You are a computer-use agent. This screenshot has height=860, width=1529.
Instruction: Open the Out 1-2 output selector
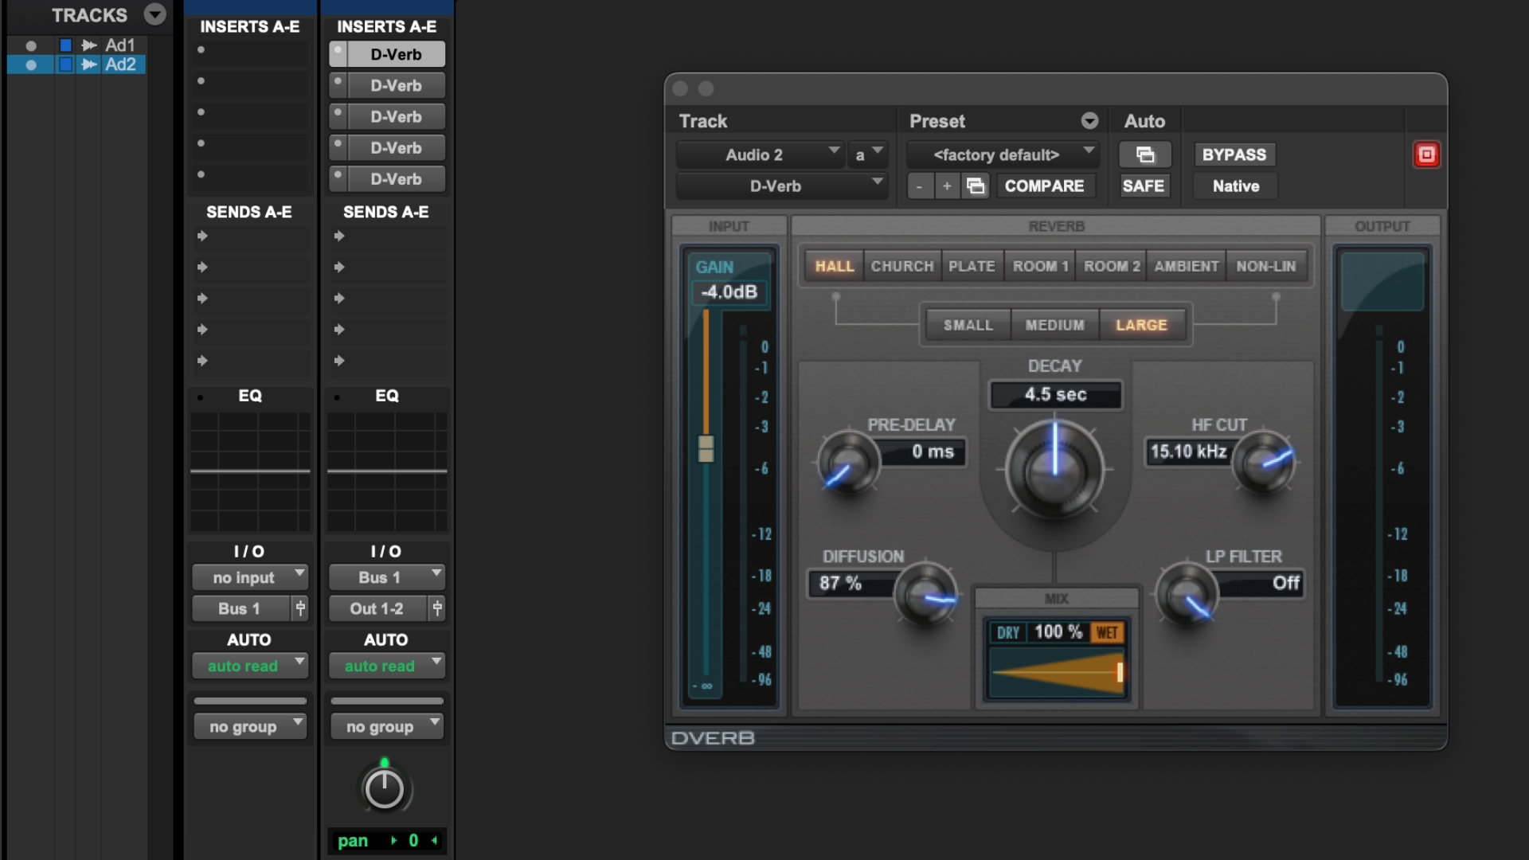pos(377,608)
